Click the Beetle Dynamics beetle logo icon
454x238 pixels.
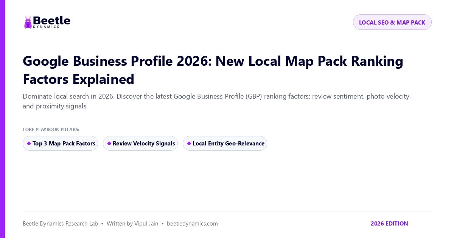pyautogui.click(x=28, y=22)
